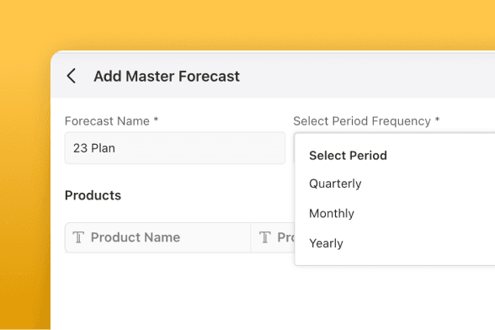Click the Select Period Frequency label
Image resolution: width=495 pixels, height=330 pixels.
(x=362, y=121)
